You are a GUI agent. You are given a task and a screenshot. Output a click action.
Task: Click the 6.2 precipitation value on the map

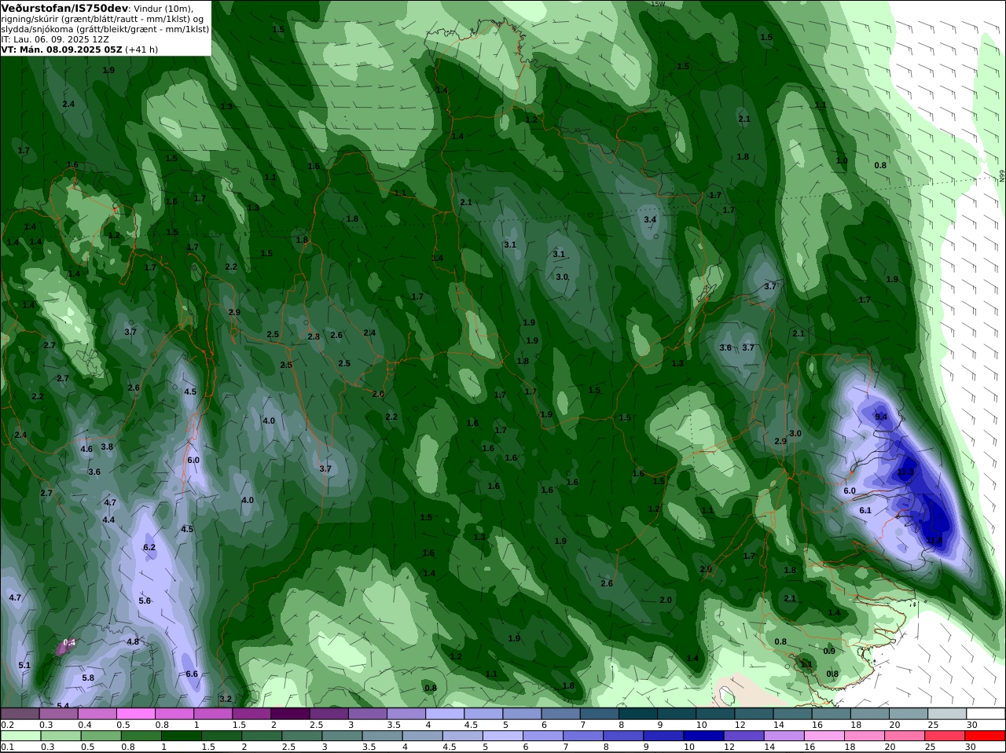[149, 548]
